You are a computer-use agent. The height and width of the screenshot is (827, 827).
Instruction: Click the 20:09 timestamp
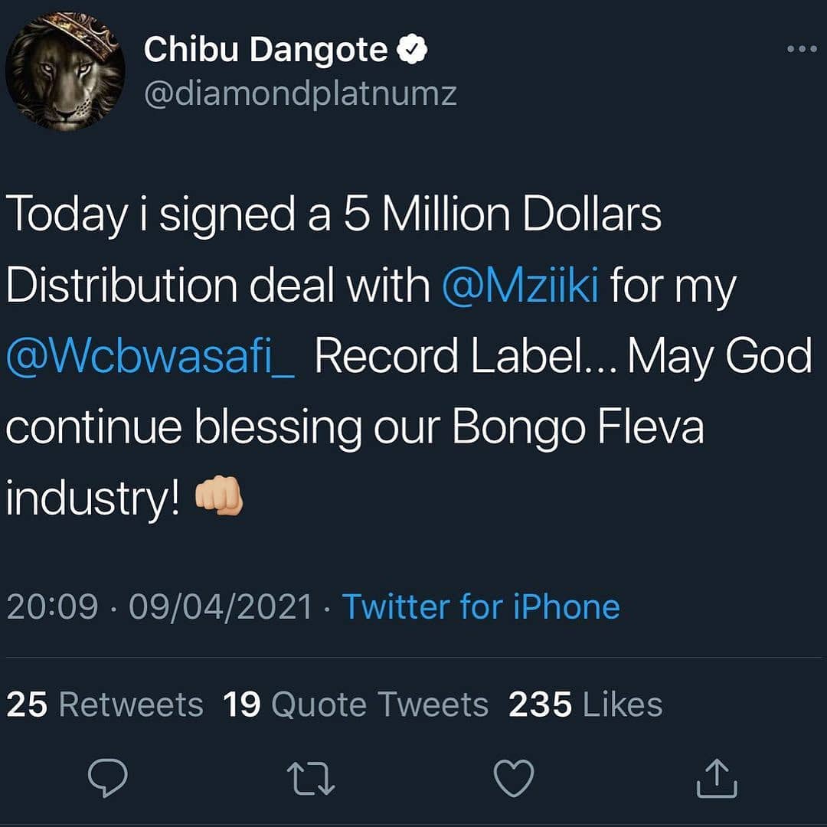(x=52, y=606)
